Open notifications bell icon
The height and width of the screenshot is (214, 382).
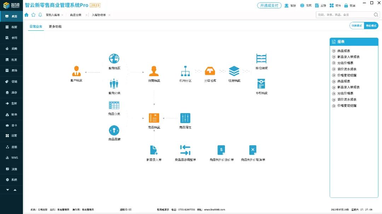(x=40, y=15)
